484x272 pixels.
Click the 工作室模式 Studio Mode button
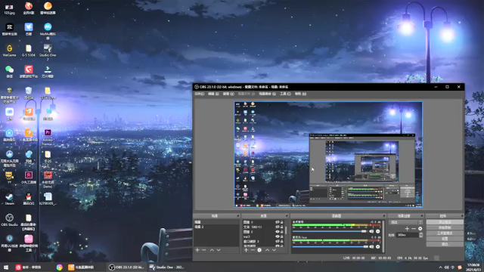[445, 233]
